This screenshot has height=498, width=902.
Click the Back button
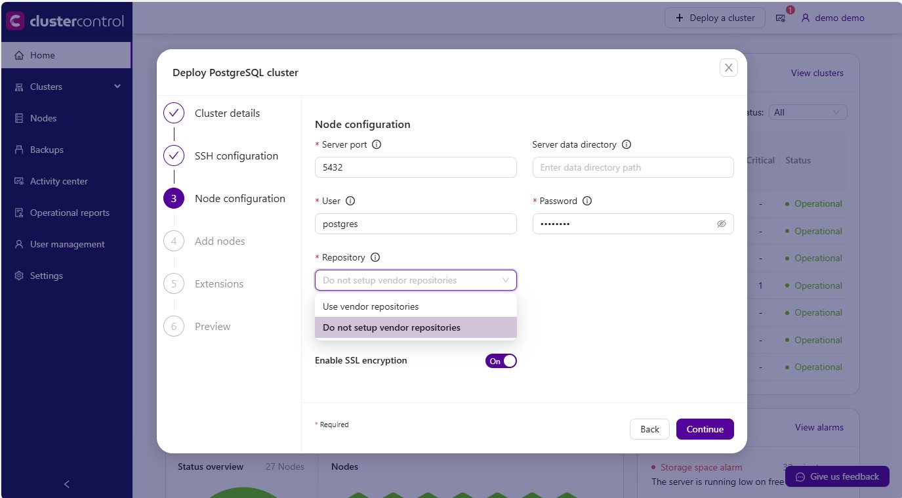click(x=649, y=429)
